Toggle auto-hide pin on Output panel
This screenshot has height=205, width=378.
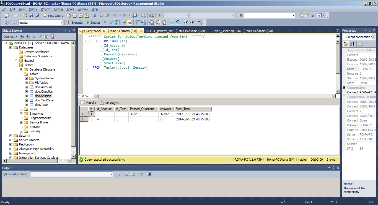334,168
